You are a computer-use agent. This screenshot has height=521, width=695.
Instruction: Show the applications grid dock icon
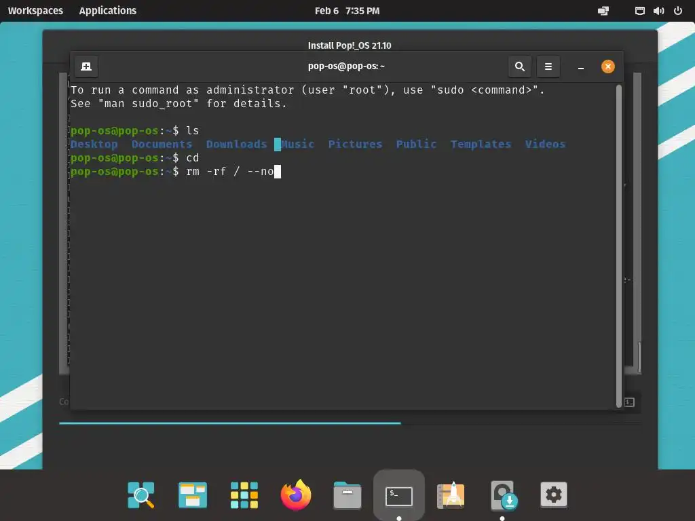pyautogui.click(x=244, y=495)
